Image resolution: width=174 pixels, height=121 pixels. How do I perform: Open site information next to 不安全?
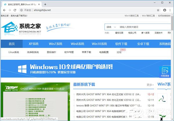click(21, 10)
